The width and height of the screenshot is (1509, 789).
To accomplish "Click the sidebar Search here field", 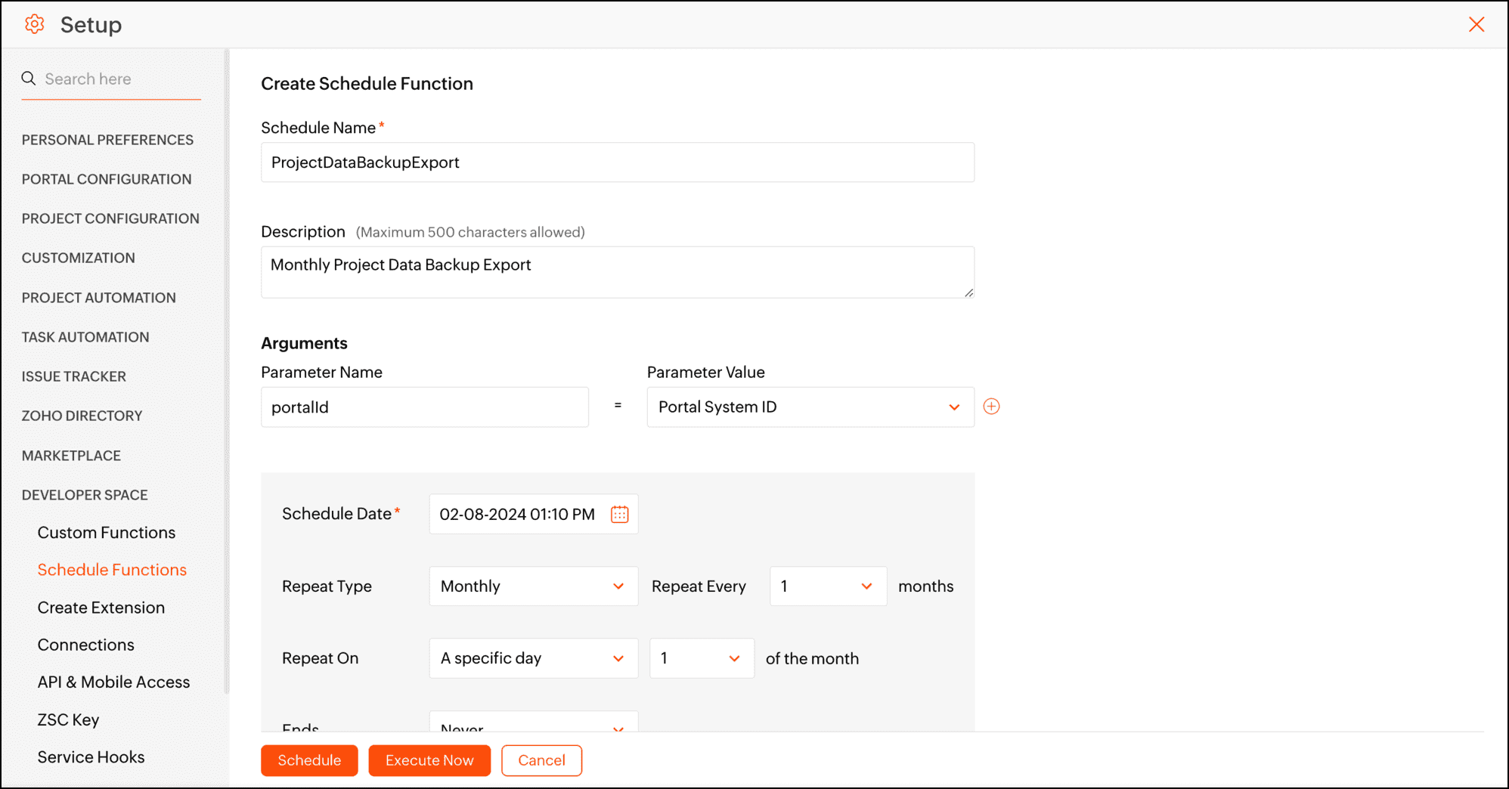I will (121, 79).
